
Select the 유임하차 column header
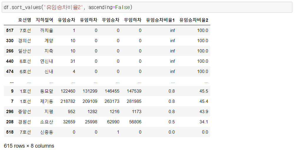[89, 20]
